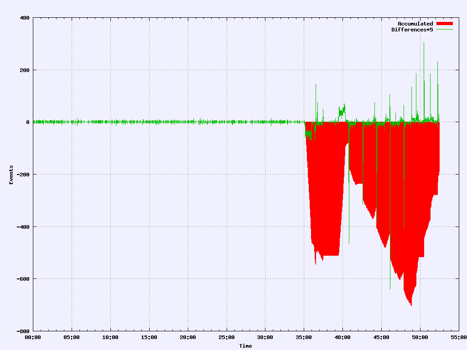Screen dimensions: 467x350
Task: Click the x-axis label 20:00
Action: pos(187,338)
